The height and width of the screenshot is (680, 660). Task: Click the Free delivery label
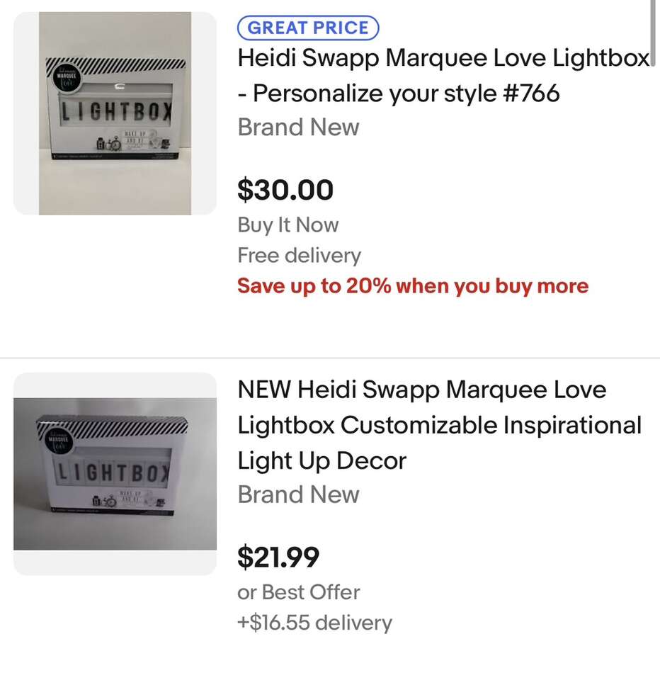[x=299, y=256]
